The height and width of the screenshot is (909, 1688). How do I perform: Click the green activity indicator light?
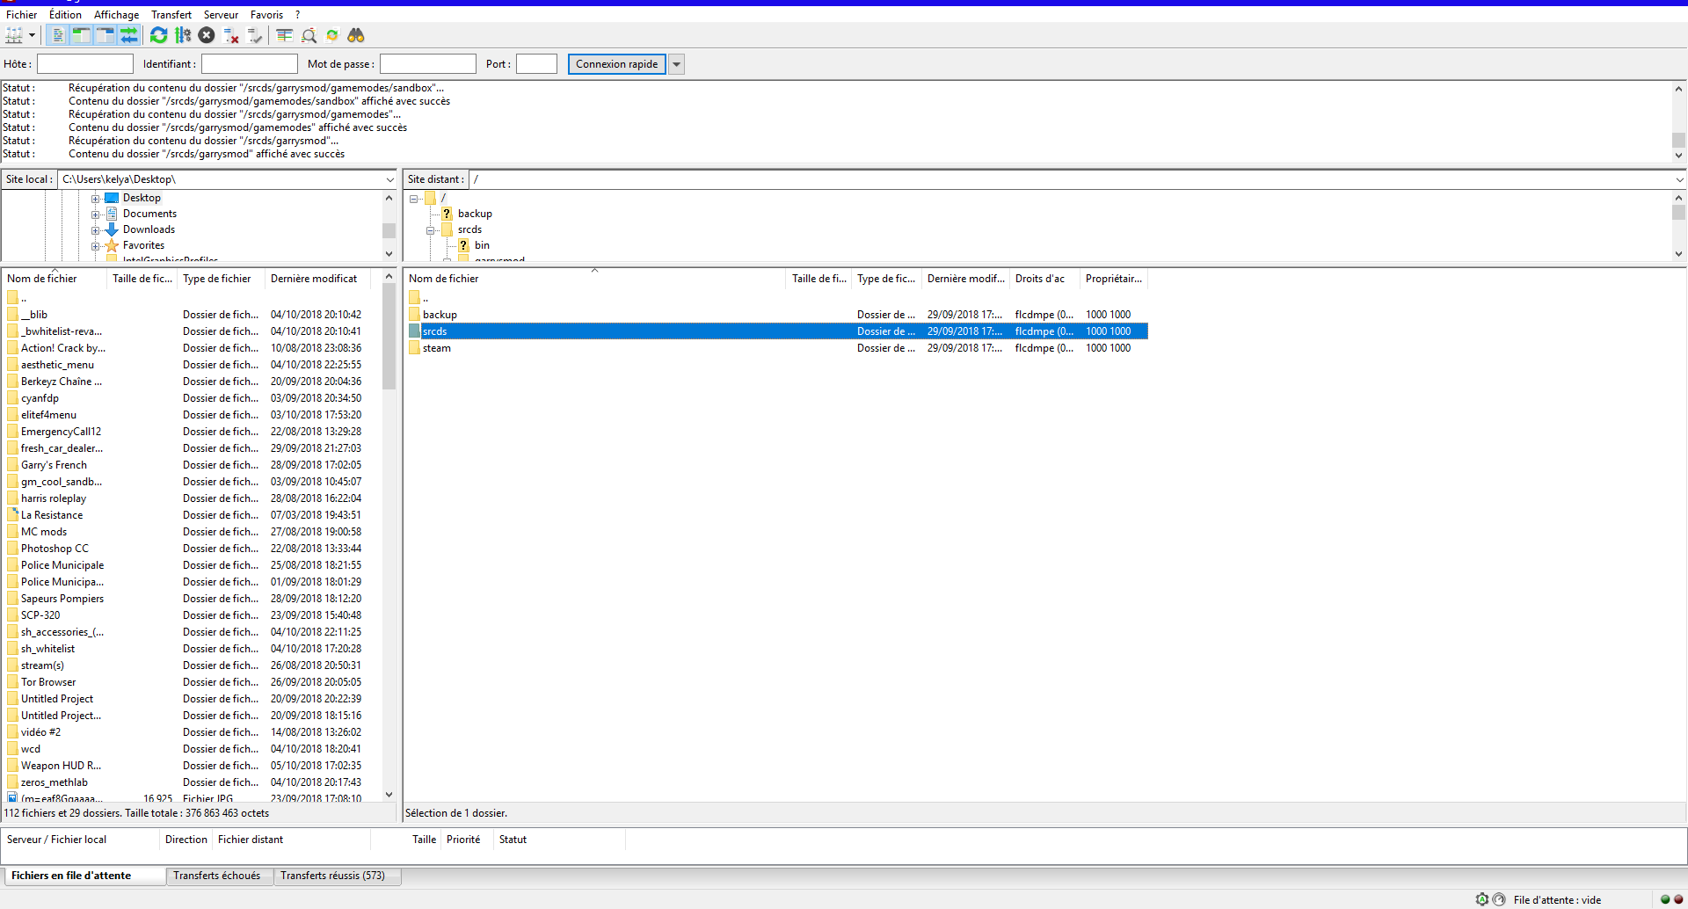(1665, 899)
